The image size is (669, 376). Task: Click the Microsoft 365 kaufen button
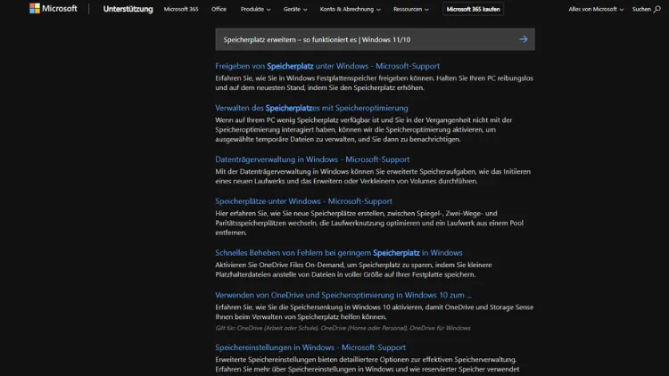coord(473,9)
